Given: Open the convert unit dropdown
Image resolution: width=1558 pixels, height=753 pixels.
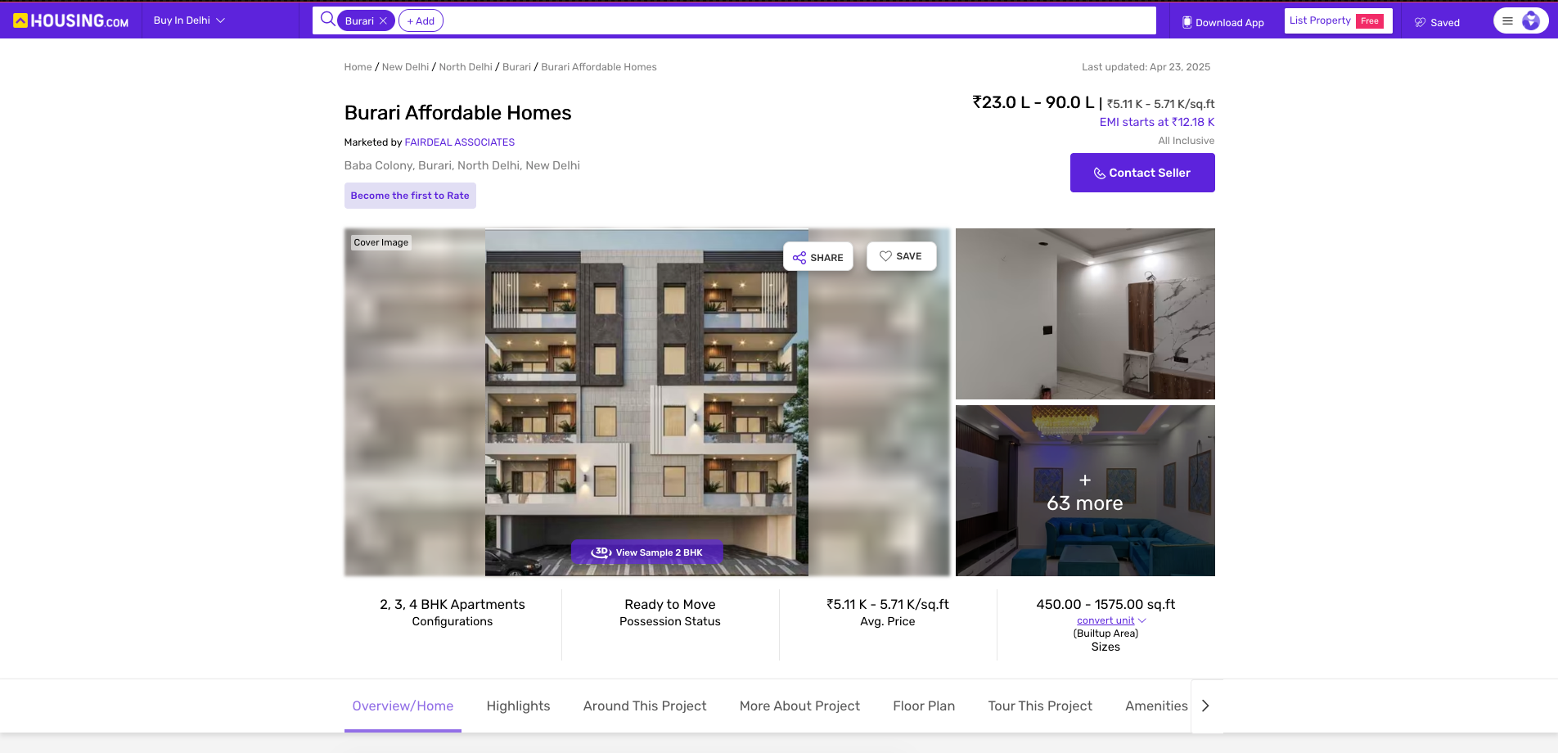Looking at the screenshot, I should click(1105, 620).
